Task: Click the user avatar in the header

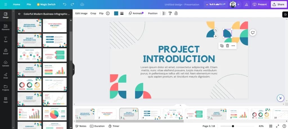Action: point(233,4)
